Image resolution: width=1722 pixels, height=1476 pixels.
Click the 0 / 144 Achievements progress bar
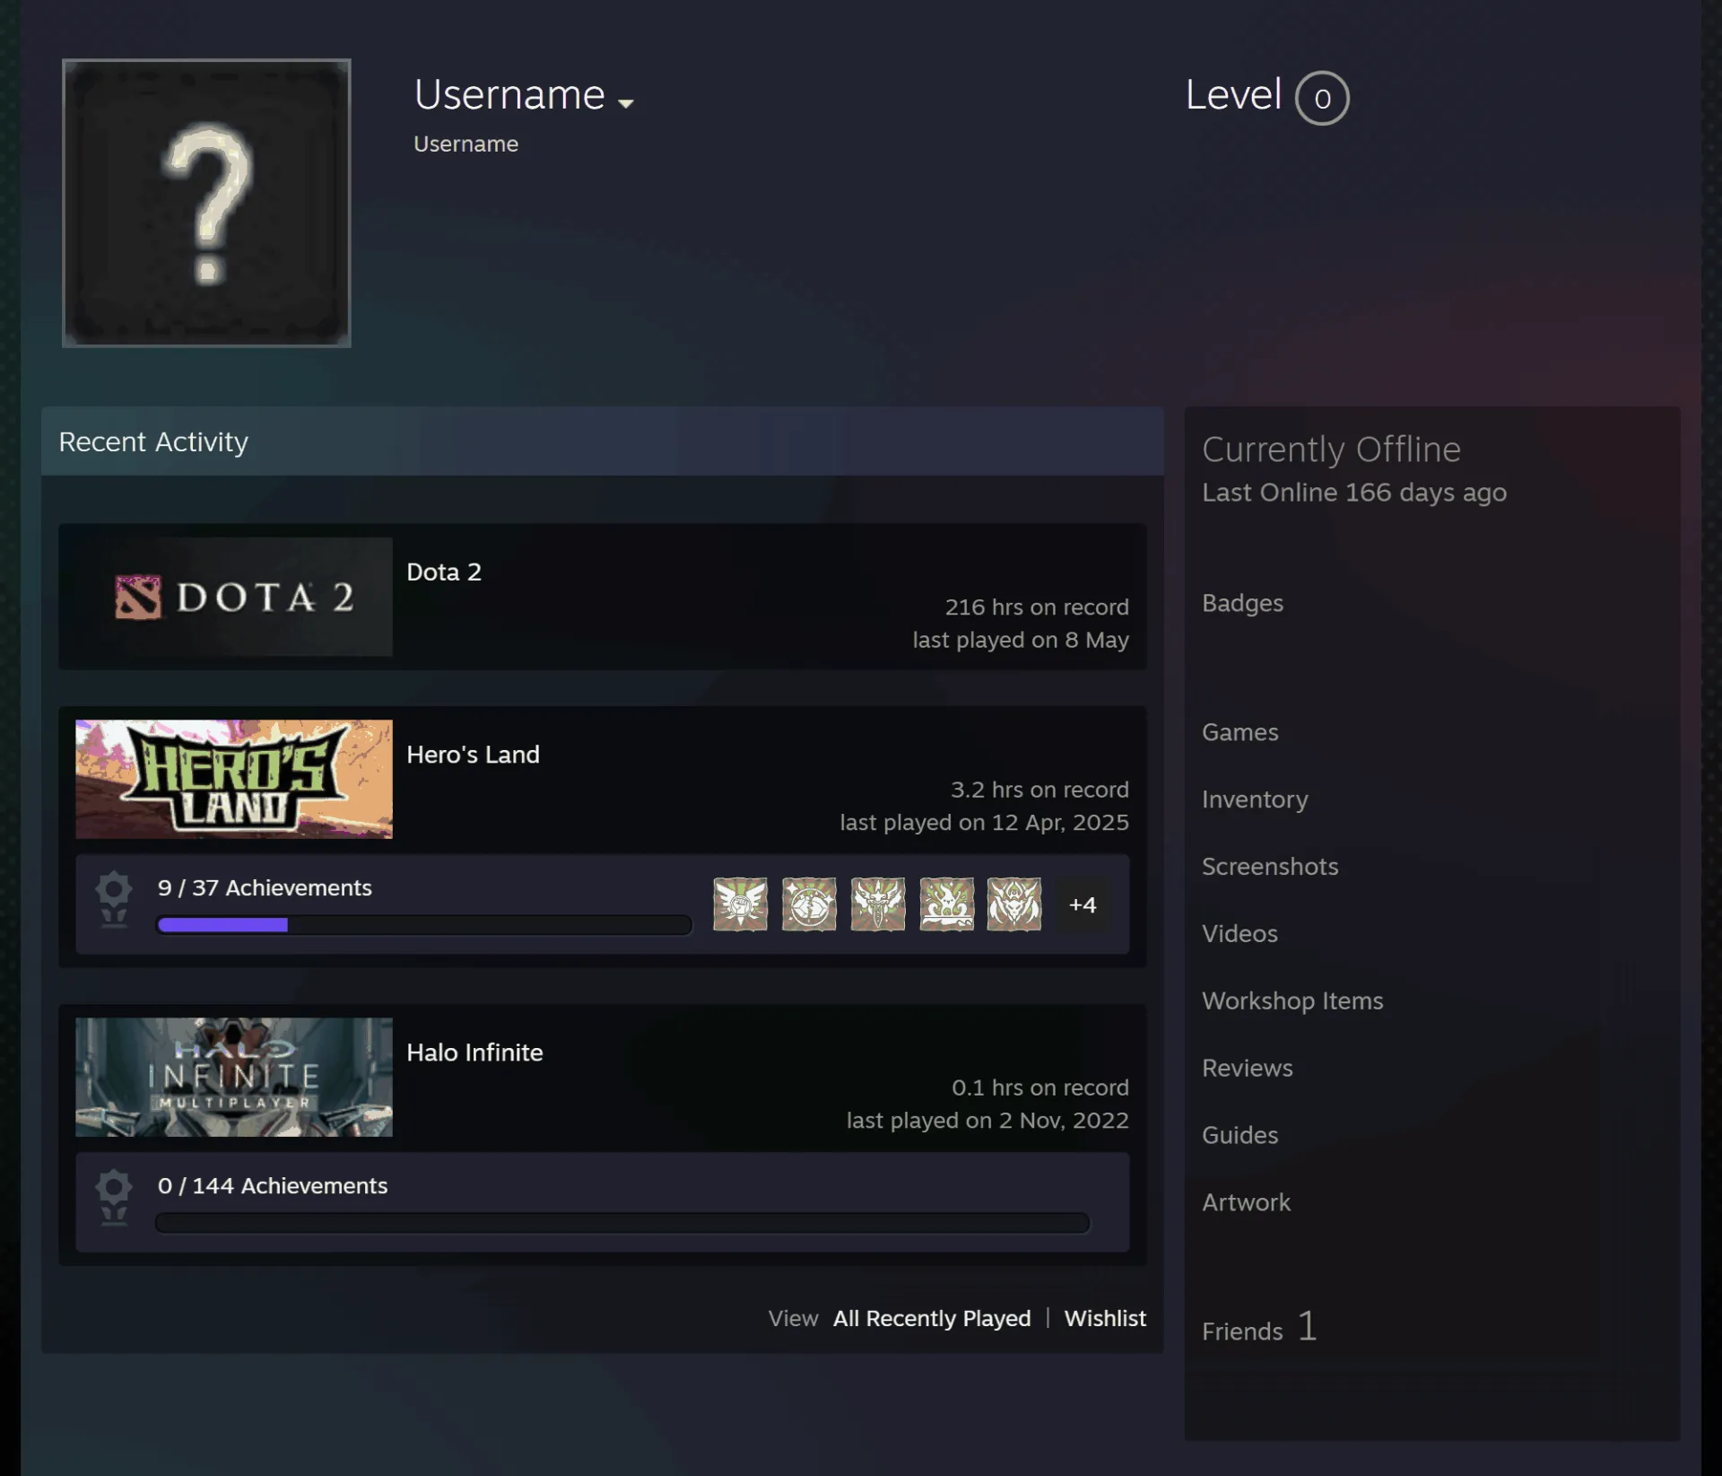pyautogui.click(x=622, y=1223)
